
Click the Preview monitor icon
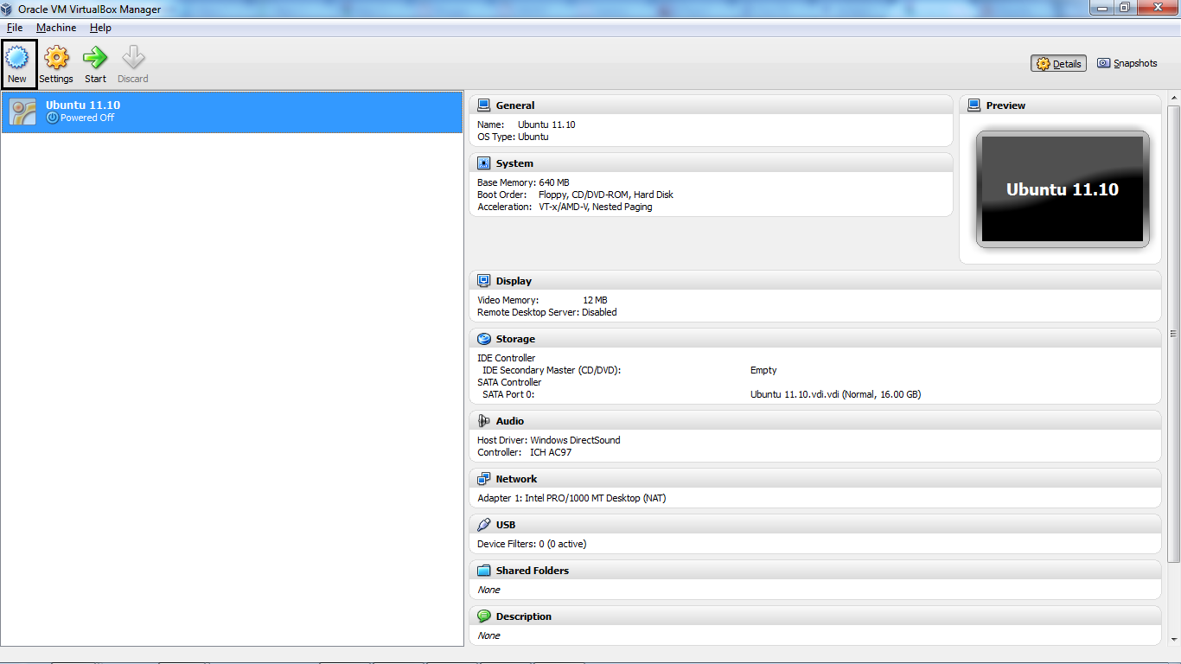(x=974, y=105)
